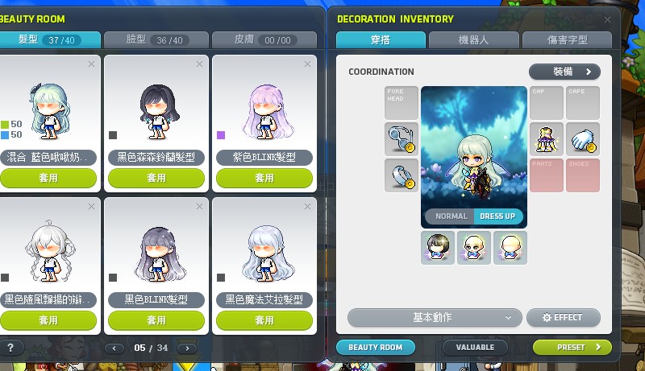Select the earring accessory slot
The image size is (645, 371).
point(401,175)
